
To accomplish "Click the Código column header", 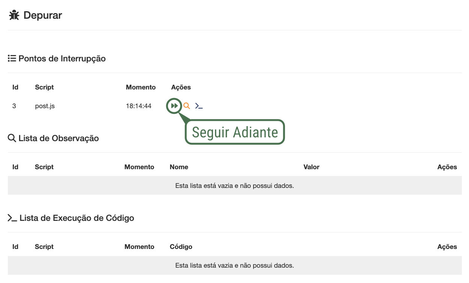I will 181,247.
